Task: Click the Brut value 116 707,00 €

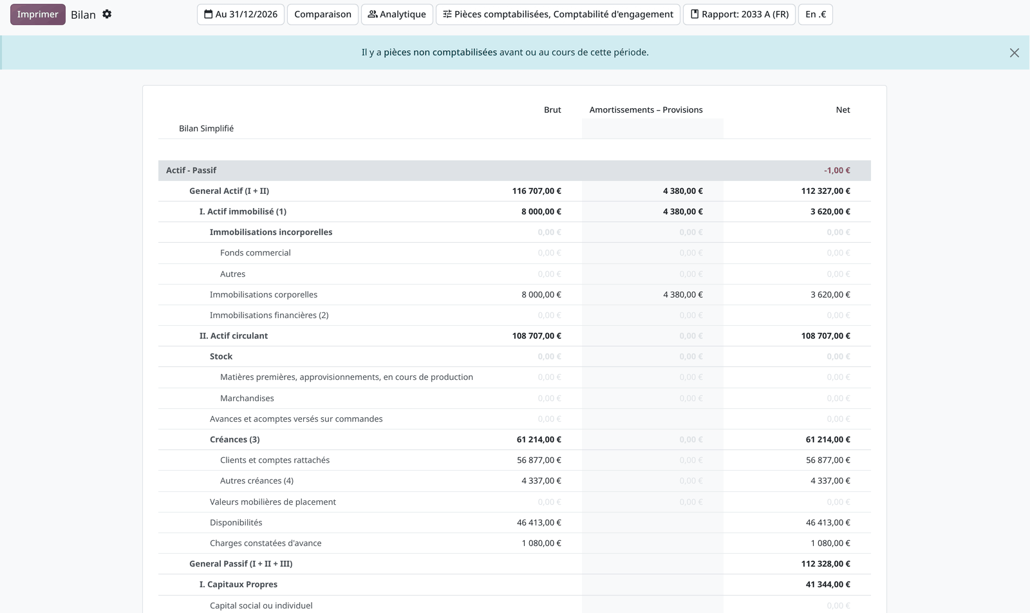Action: (537, 191)
